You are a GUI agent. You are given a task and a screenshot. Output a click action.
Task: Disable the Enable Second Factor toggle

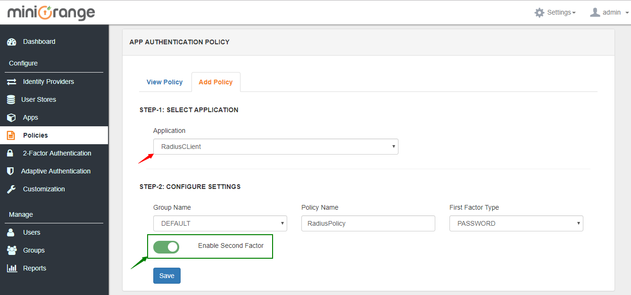[166, 247]
